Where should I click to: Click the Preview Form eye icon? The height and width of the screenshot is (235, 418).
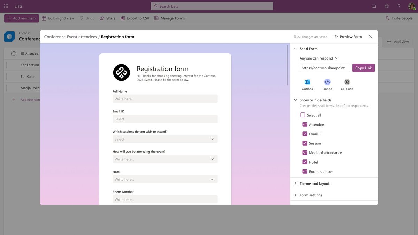pyautogui.click(x=335, y=36)
